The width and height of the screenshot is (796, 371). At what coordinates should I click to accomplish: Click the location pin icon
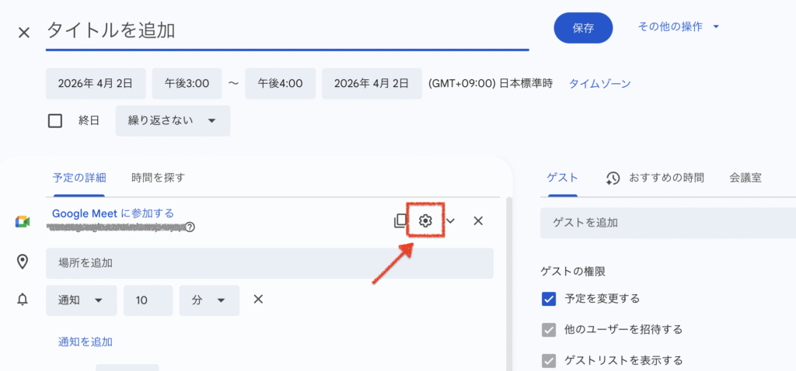(23, 262)
